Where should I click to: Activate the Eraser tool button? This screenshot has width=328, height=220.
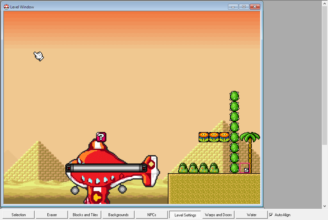coord(52,215)
